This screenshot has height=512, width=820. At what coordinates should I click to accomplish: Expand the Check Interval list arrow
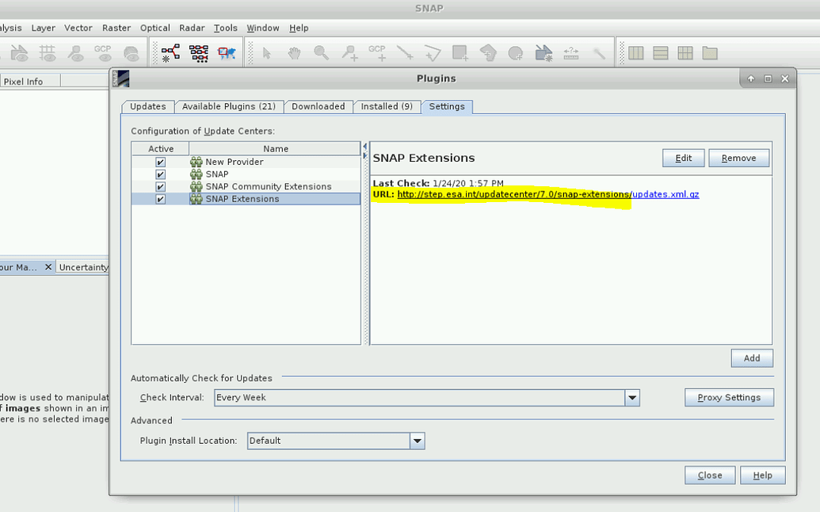click(632, 397)
